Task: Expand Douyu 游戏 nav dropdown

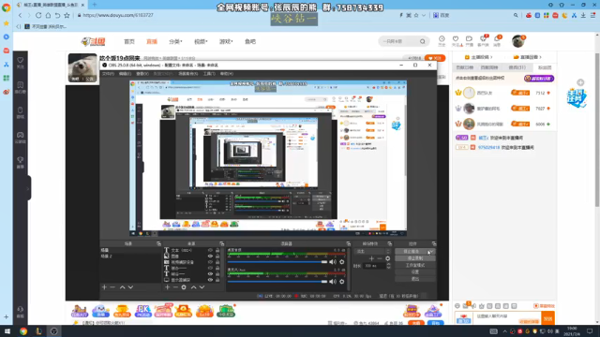Action: [226, 41]
